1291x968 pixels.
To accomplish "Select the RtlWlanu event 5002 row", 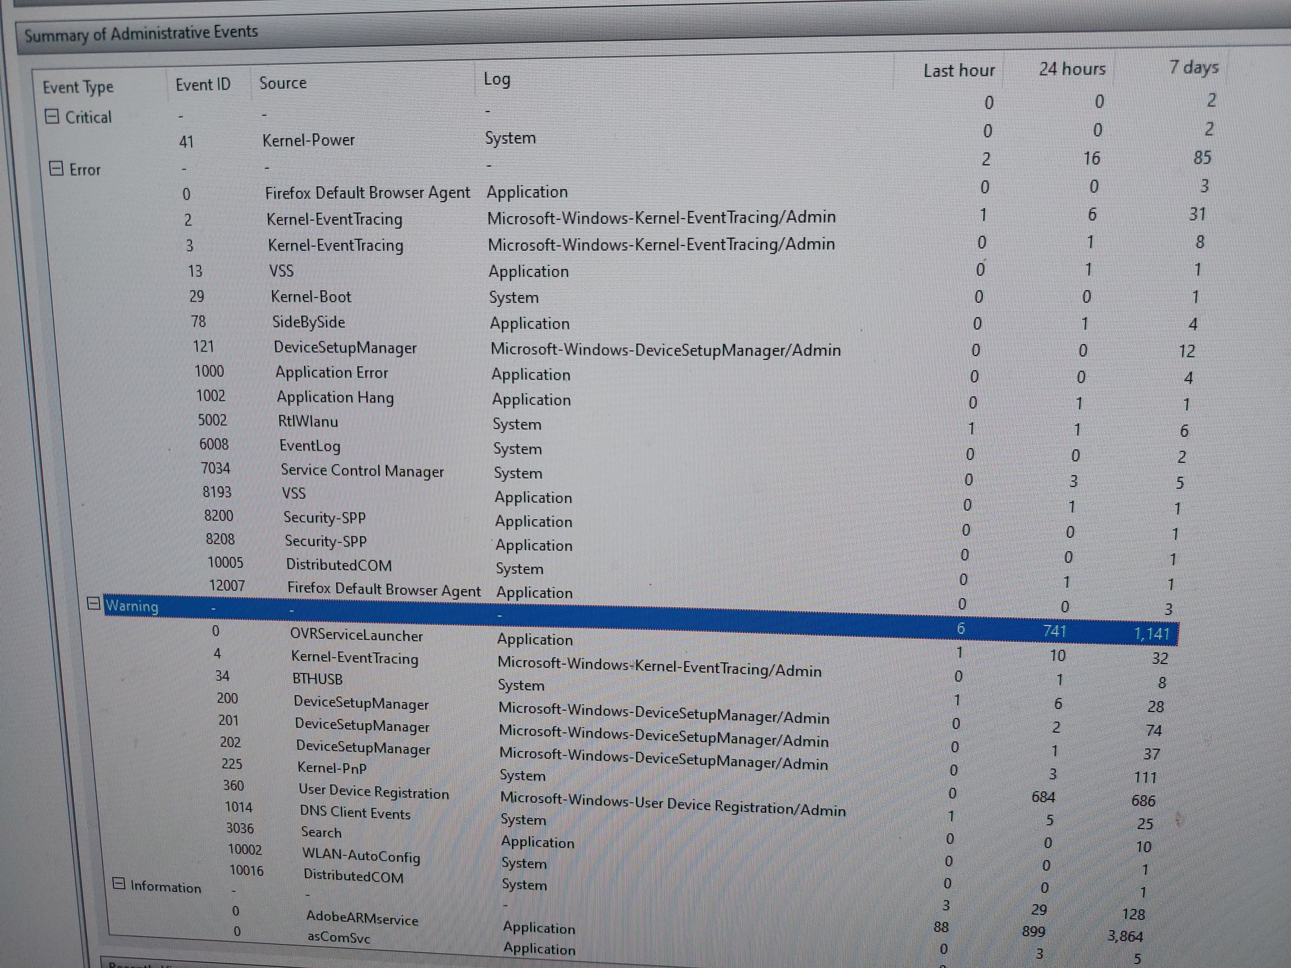I will pos(308,421).
